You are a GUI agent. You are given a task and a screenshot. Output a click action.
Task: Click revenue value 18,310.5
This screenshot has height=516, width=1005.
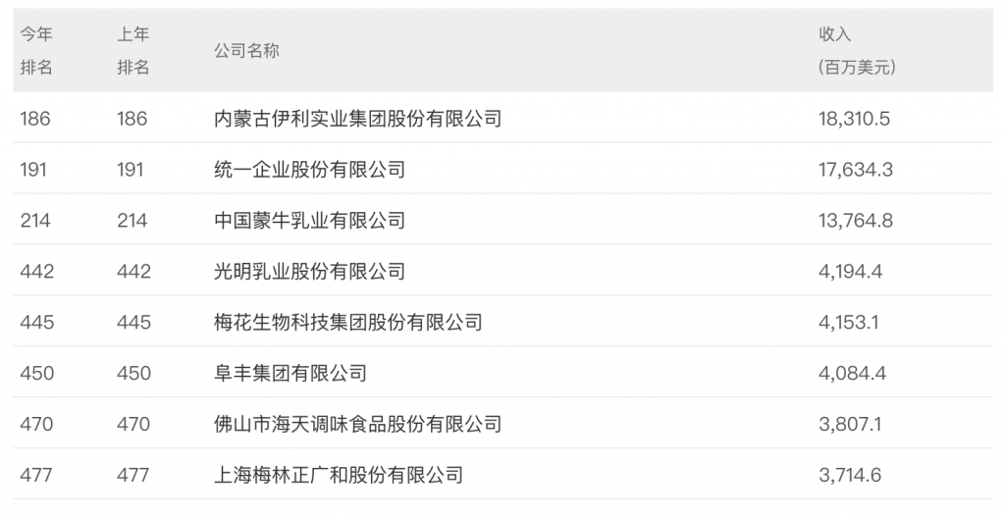[854, 119]
